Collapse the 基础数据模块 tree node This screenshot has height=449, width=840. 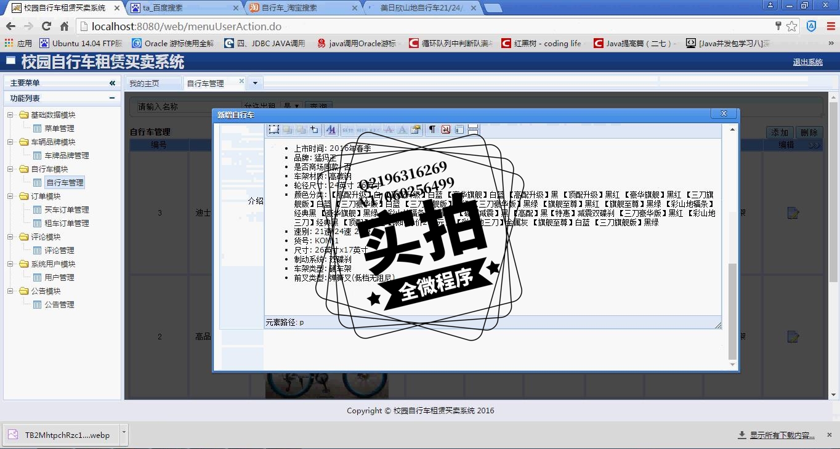(10, 115)
